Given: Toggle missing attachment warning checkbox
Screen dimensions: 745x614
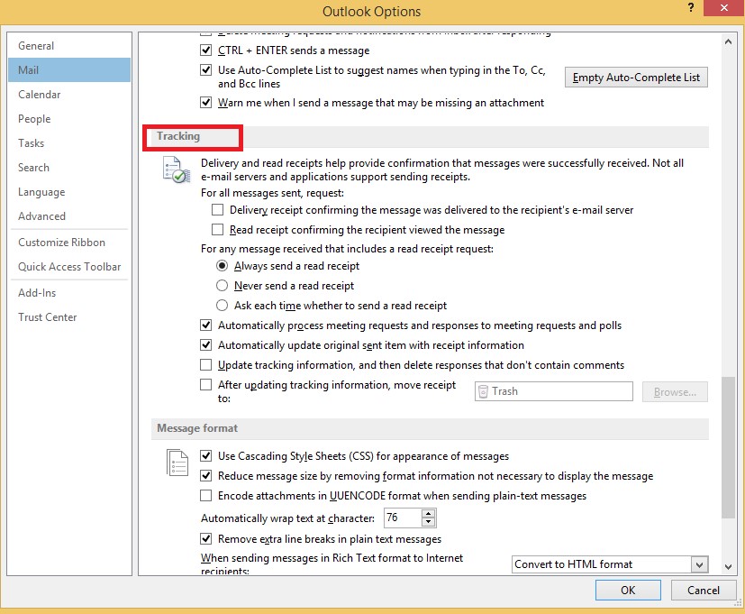Looking at the screenshot, I should pyautogui.click(x=205, y=102).
